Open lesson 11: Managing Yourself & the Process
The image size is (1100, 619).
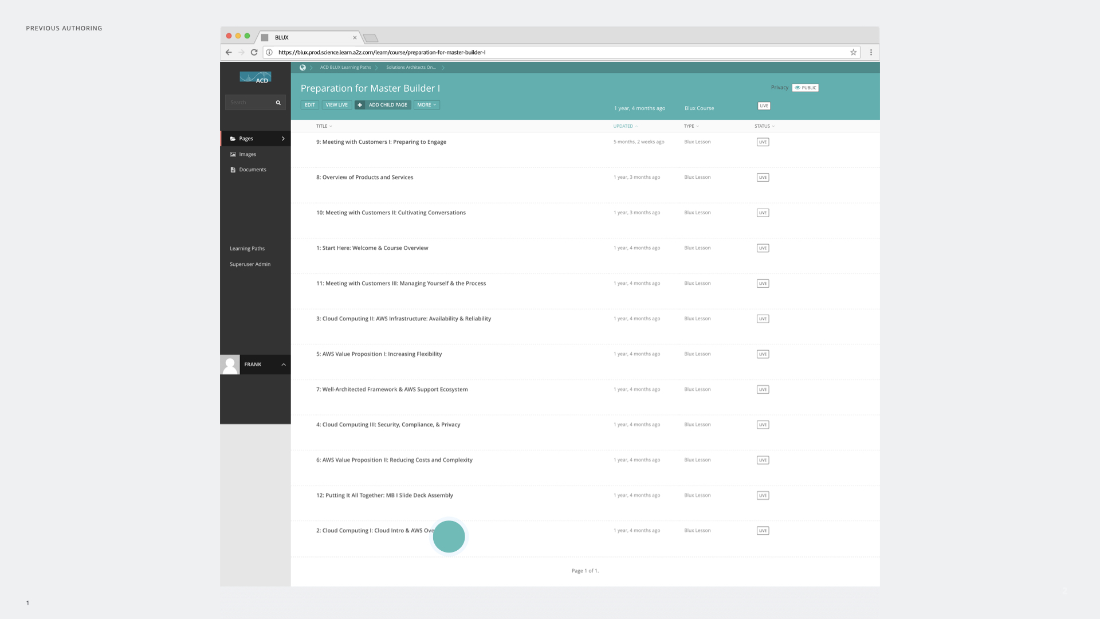[401, 284]
